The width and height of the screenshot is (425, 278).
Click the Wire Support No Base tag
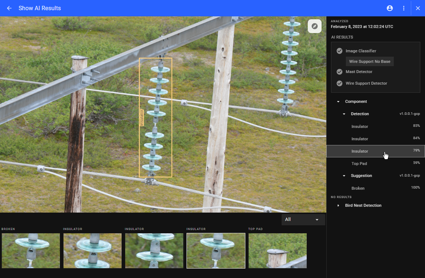click(x=369, y=61)
